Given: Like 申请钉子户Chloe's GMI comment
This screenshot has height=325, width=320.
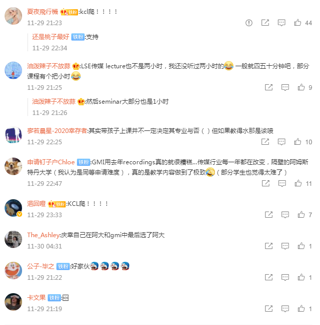Looking at the screenshot, I should 298,183.
